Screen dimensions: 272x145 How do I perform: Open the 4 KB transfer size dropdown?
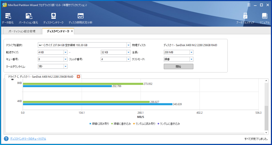(65, 52)
